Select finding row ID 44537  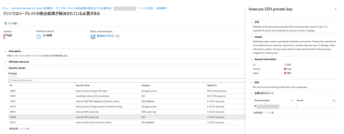[127, 91]
